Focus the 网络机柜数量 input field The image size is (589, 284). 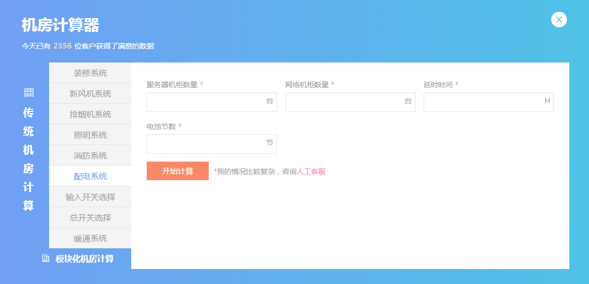pos(350,102)
